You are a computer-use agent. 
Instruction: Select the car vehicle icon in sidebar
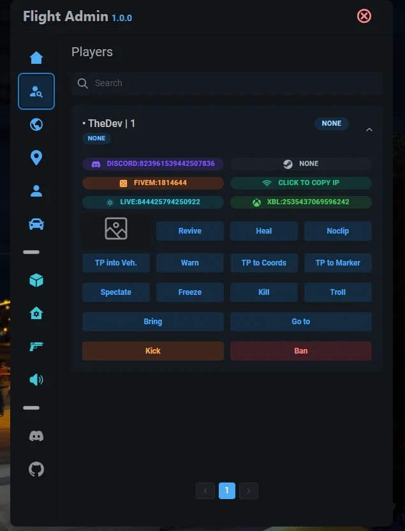(36, 224)
